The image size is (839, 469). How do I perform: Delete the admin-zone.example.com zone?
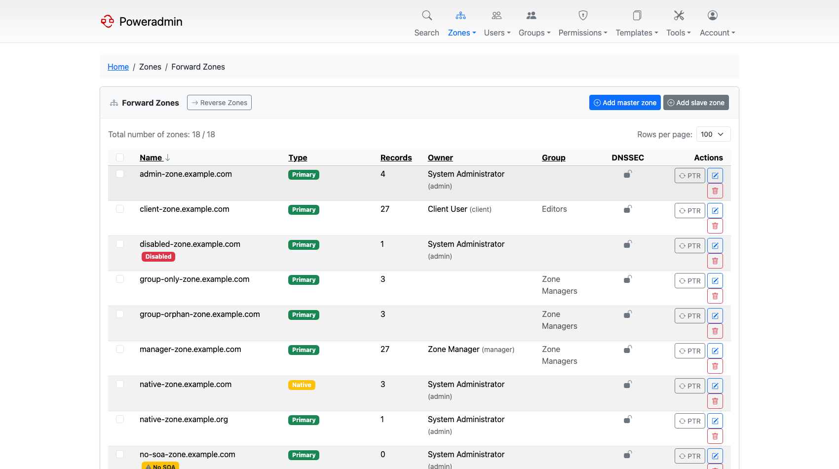[x=715, y=191]
